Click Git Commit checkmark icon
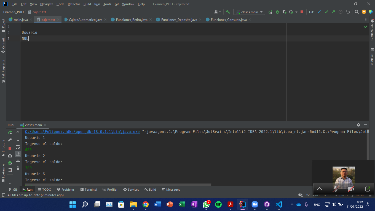Image resolution: width=375 pixels, height=211 pixels. click(326, 12)
